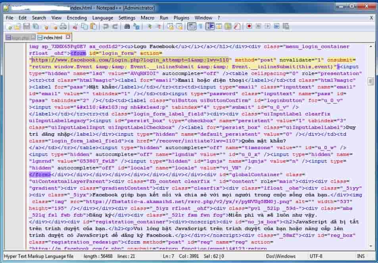This screenshot has height=263, width=378.
Task: Open Find with the binoculars icon
Action: (127, 26)
